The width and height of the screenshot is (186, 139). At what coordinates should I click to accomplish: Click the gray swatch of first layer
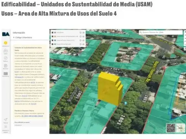[x=55, y=32]
